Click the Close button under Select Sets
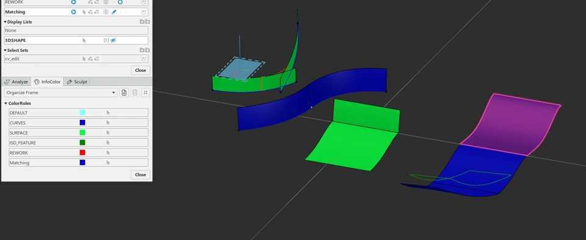This screenshot has width=586, height=240. [140, 70]
